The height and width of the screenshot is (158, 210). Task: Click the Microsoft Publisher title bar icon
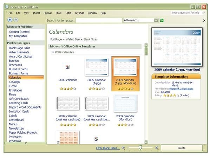click(7, 7)
